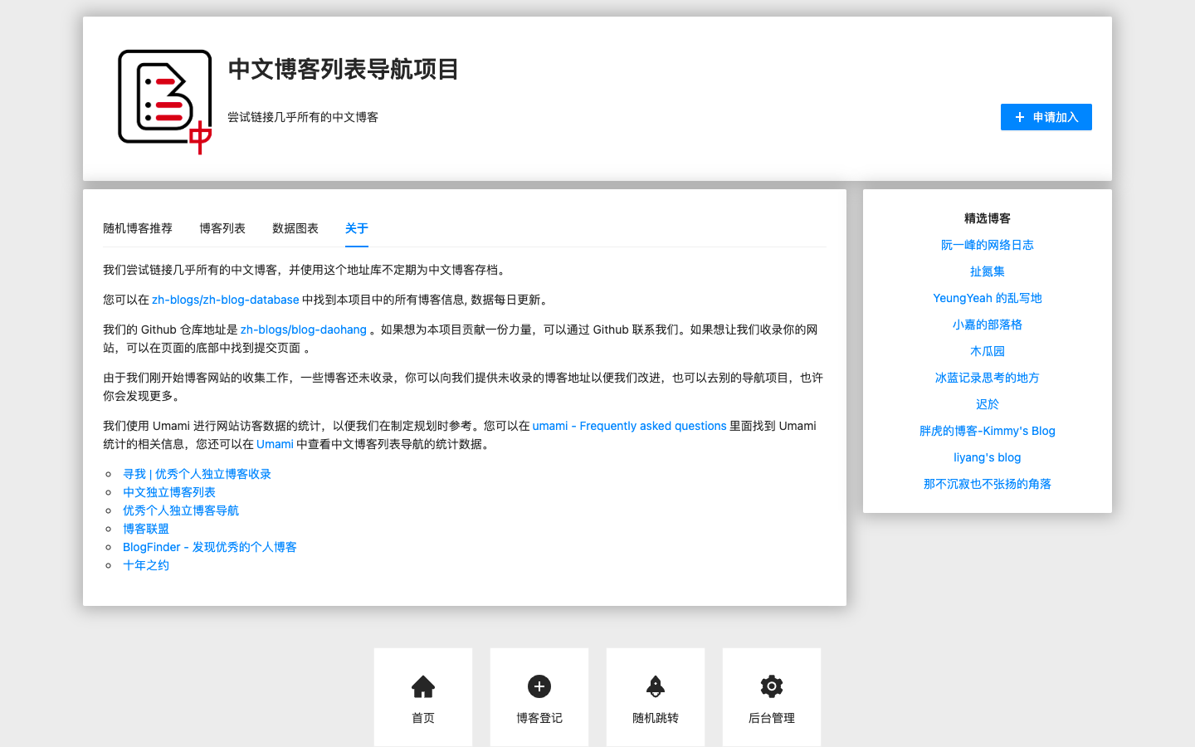1195x747 pixels.
Task: Click the 十年之约 list link
Action: 145,565
